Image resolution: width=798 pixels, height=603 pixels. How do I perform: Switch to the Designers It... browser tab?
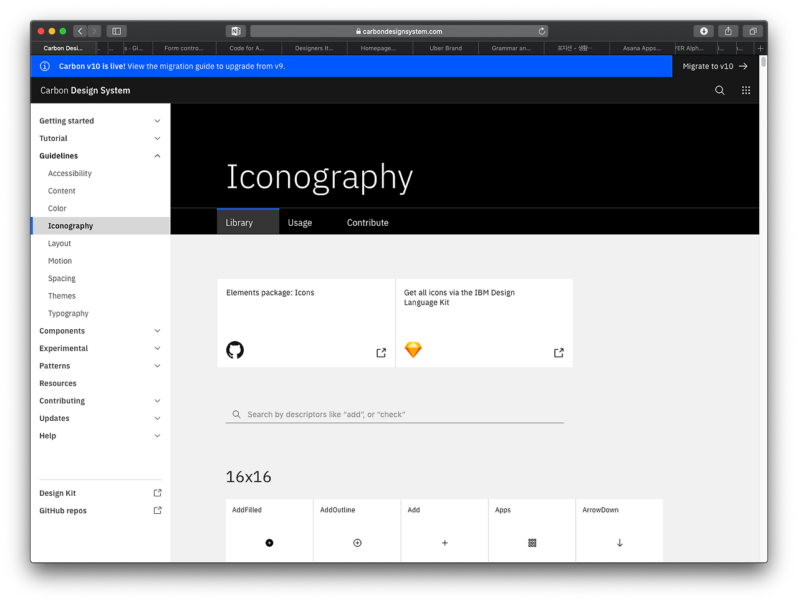(x=314, y=48)
